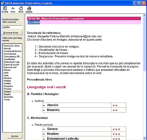The image size is (147, 140).
Task: Select 'Coordinades' topic in list
Action: pos(9,59)
